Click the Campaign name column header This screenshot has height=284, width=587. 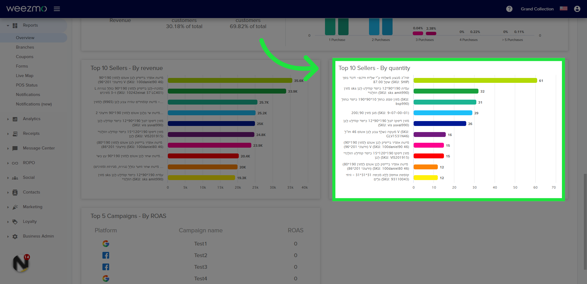[x=201, y=230]
